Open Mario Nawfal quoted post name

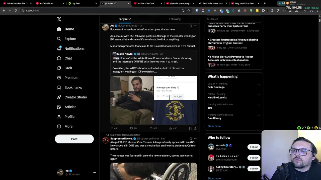pyautogui.click(x=125, y=54)
